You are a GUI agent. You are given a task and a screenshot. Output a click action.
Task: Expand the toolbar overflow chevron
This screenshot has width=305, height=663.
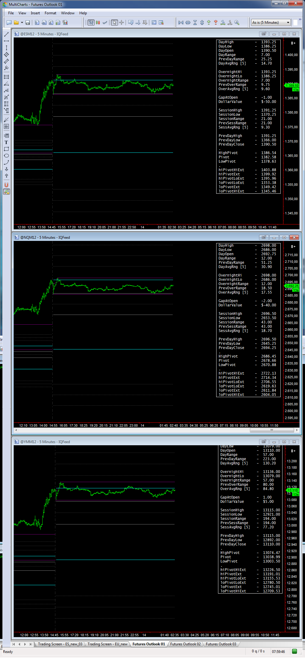300,20
